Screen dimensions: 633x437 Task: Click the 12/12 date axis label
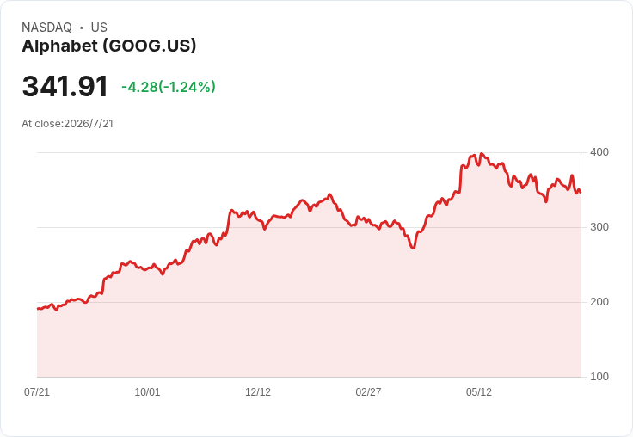[258, 391]
